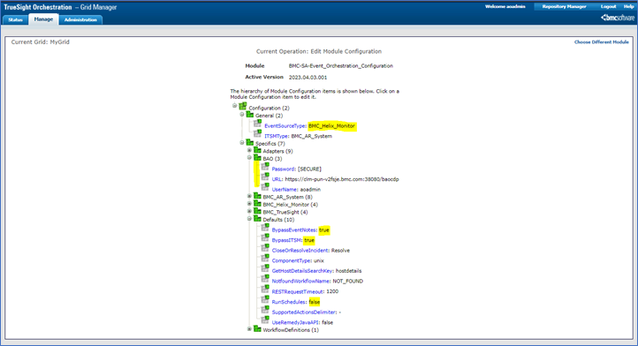Edit the RESTRequestTimeout setting
Image resolution: width=638 pixels, height=346 pixels.
coord(298,291)
